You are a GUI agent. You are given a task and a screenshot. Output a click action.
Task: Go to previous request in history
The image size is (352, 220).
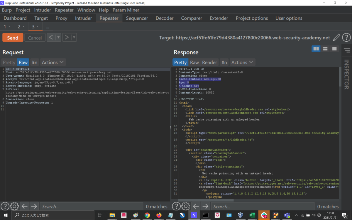tap(51, 37)
